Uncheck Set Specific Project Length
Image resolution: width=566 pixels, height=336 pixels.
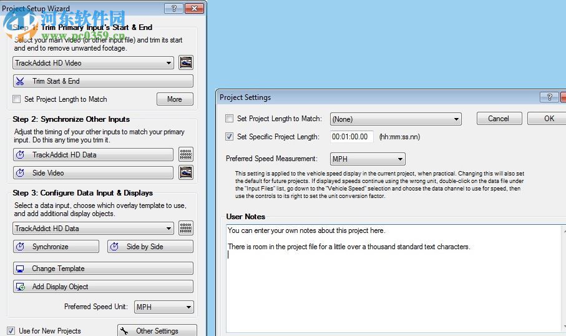pyautogui.click(x=229, y=137)
